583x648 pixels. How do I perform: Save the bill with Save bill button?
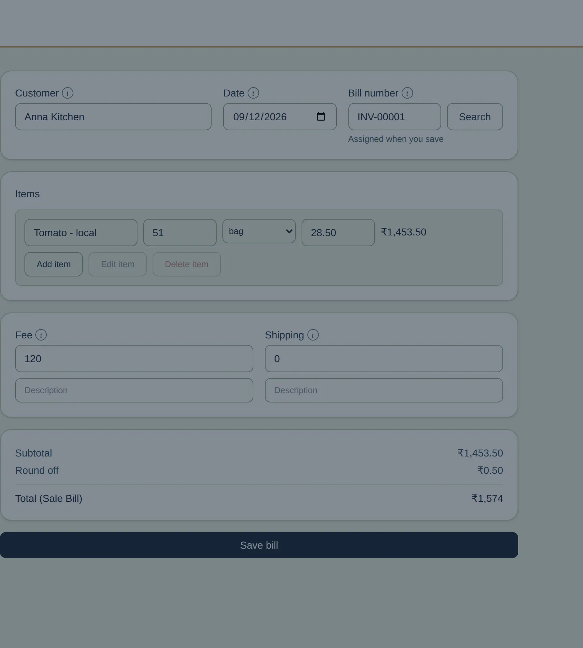pos(259,545)
